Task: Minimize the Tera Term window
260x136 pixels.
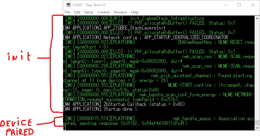Action: click(226, 5)
